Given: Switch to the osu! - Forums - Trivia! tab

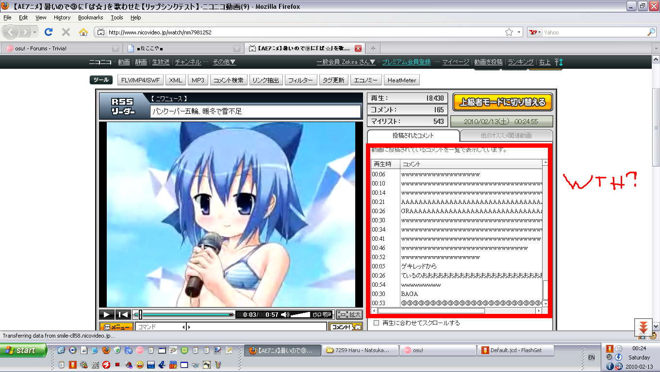Looking at the screenshot, I should 61,48.
